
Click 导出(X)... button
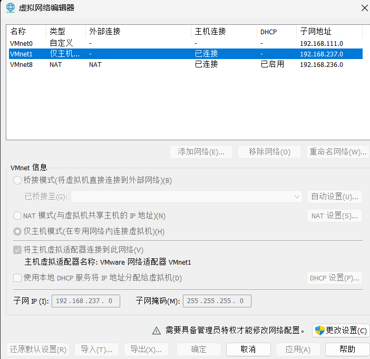146,350
